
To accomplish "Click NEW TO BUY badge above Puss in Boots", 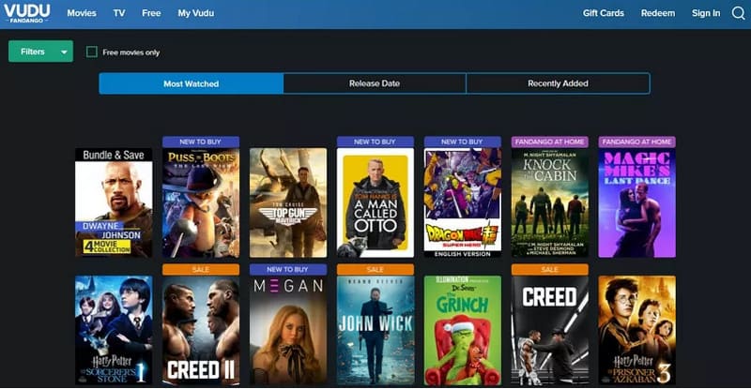I will pyautogui.click(x=201, y=142).
